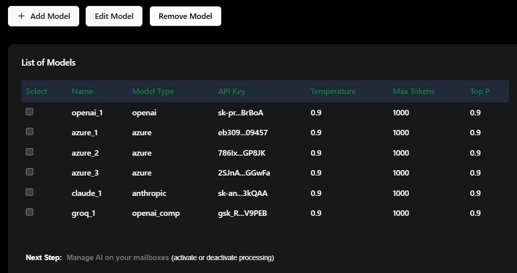The width and height of the screenshot is (517, 273).
Task: Click the Select column header
Action: pos(36,91)
